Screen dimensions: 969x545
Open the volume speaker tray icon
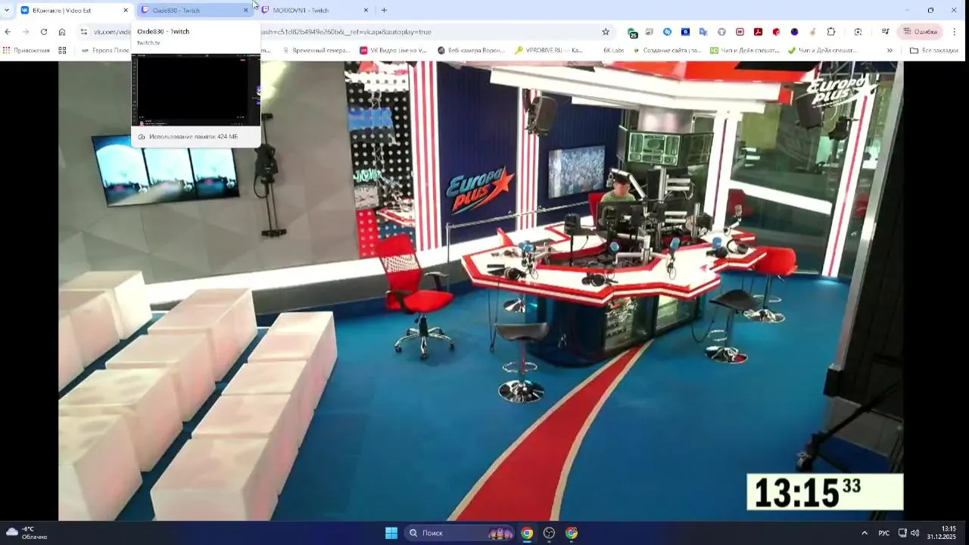(x=915, y=533)
